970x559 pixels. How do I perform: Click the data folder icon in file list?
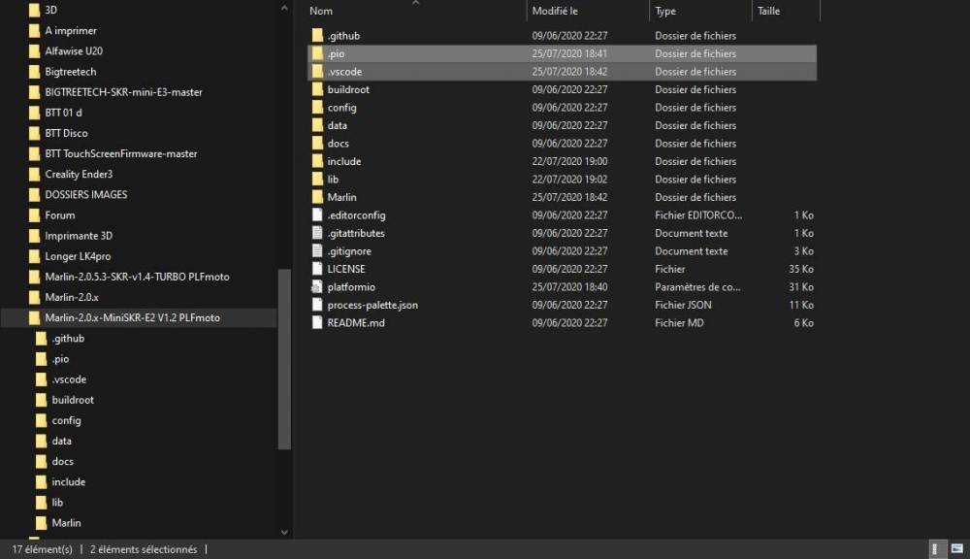(317, 125)
